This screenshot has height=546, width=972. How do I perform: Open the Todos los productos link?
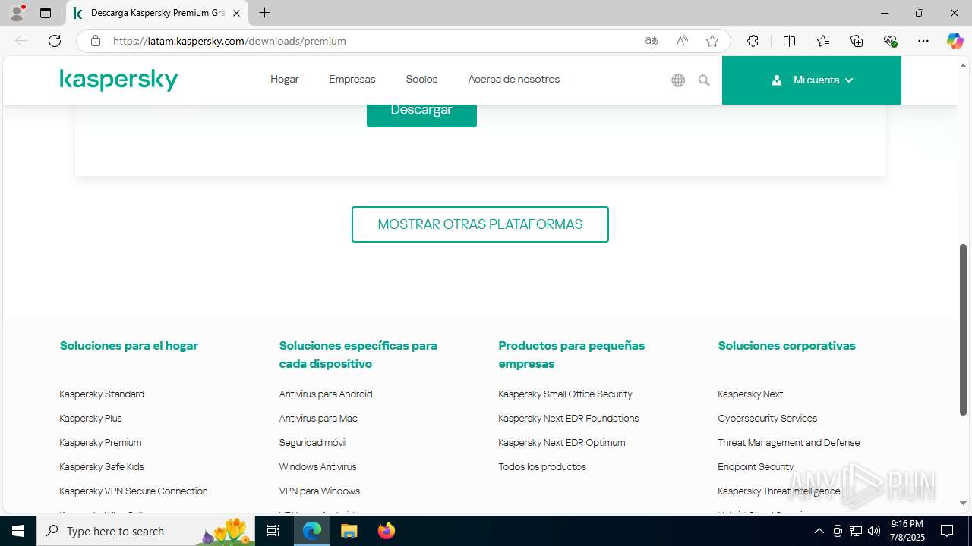point(542,467)
